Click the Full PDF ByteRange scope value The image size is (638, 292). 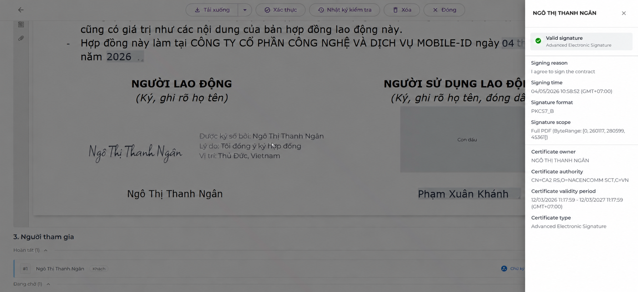[x=578, y=134]
